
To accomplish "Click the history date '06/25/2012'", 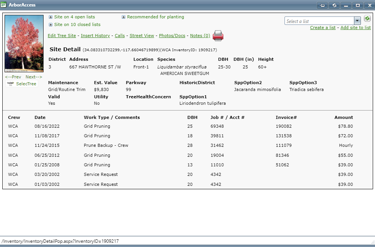I will pos(47,155).
